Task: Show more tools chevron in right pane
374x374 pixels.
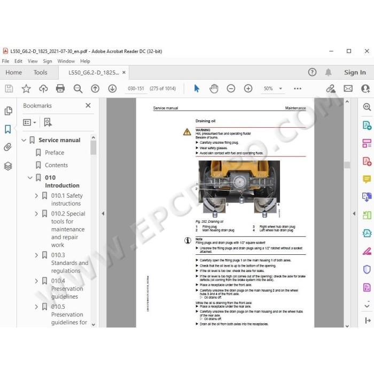Action: [367, 306]
